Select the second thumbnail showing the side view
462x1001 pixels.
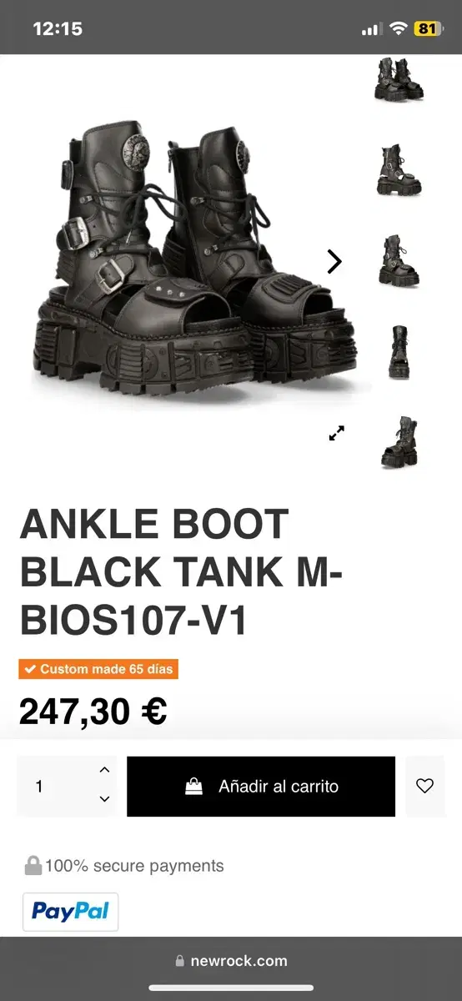[399, 170]
